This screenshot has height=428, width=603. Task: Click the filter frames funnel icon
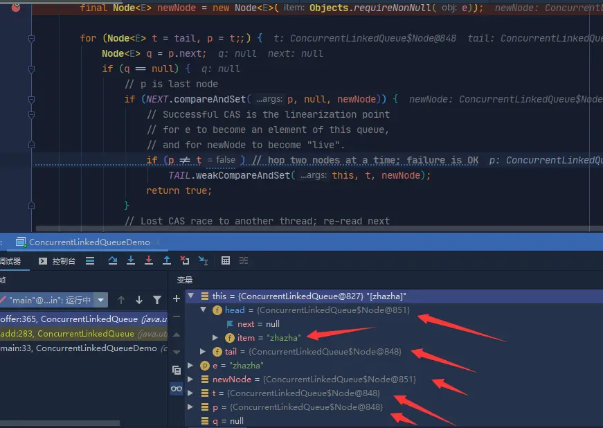157,300
